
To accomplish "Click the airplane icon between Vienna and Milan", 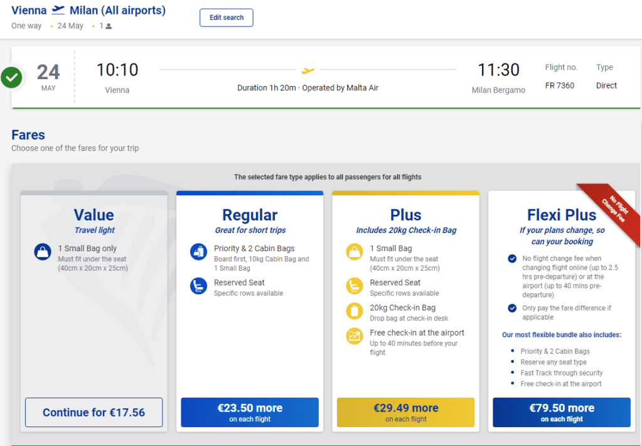I will pyautogui.click(x=58, y=10).
